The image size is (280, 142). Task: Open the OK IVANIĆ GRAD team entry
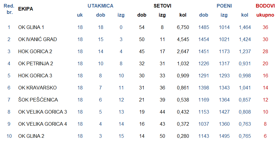point(37,39)
